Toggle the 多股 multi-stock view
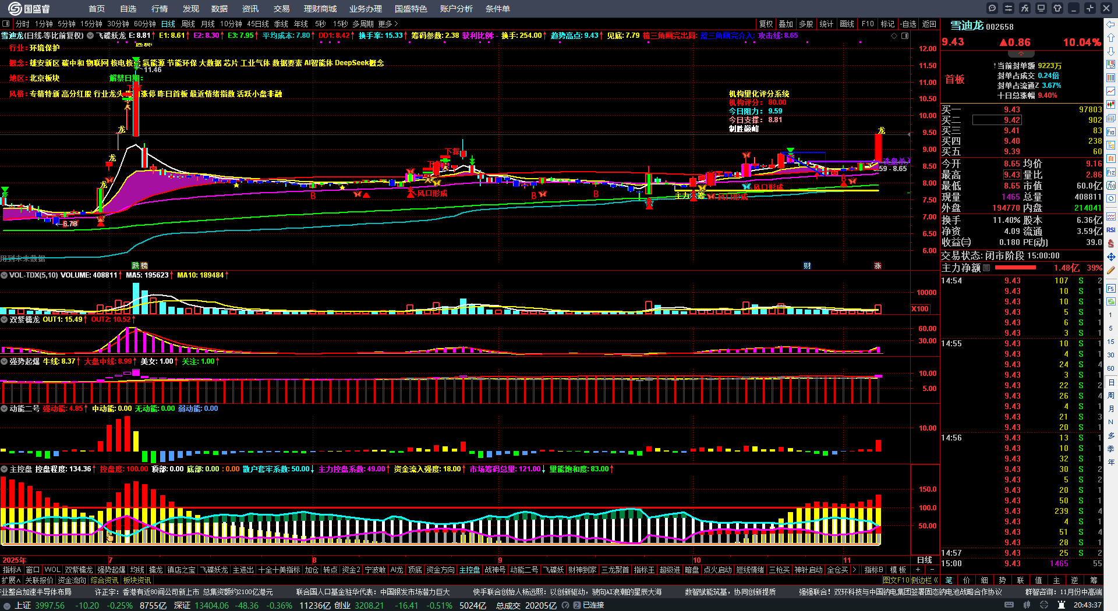The image size is (1118, 611). click(x=806, y=24)
